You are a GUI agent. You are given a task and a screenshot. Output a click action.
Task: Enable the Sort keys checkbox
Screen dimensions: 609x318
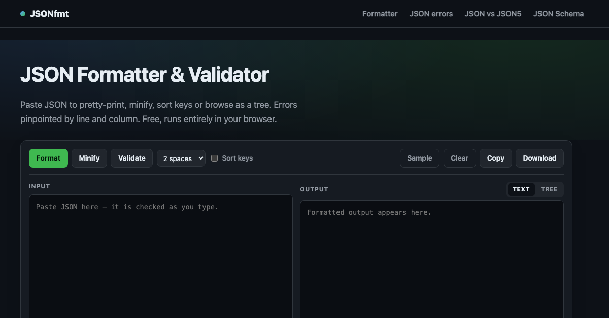214,158
